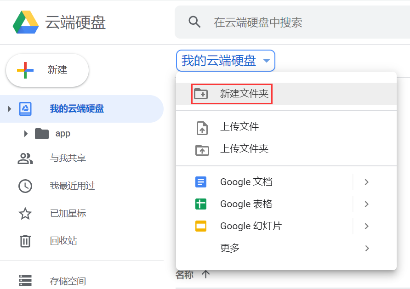Image resolution: width=410 pixels, height=289 pixels.
Task: Click the shared-with-me people icon
Action: (x=25, y=158)
